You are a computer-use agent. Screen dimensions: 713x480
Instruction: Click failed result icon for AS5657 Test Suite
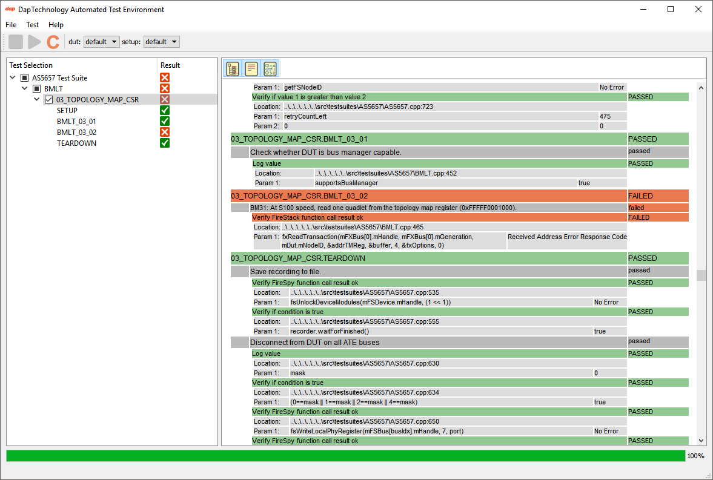pos(165,77)
